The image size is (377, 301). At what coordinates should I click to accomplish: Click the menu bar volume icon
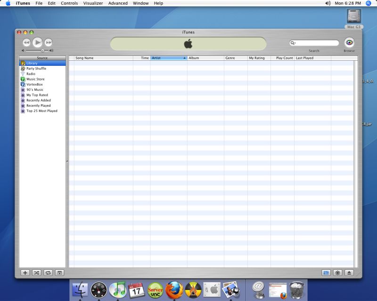click(328, 3)
